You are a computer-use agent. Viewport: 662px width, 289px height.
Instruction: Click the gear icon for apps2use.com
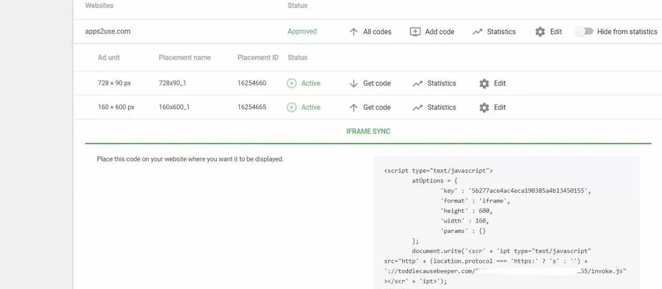point(540,32)
